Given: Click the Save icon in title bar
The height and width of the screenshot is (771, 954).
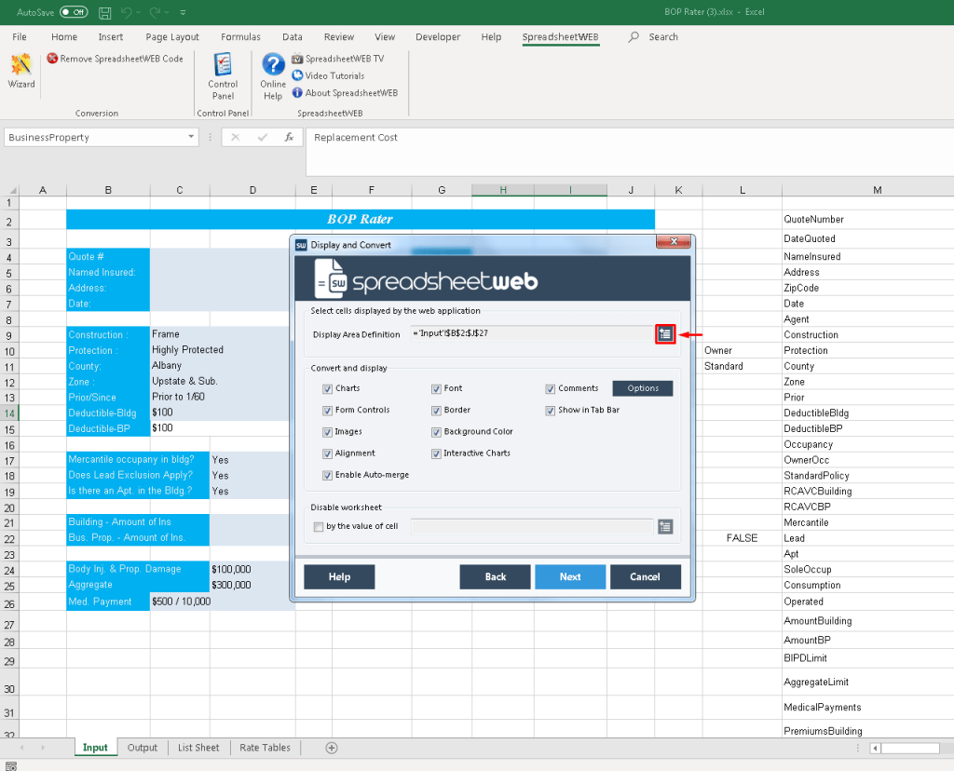Looking at the screenshot, I should (x=104, y=12).
